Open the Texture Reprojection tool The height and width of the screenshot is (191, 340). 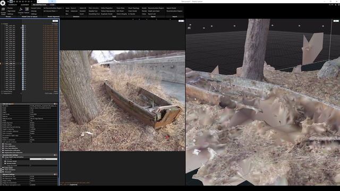pos(108,11)
